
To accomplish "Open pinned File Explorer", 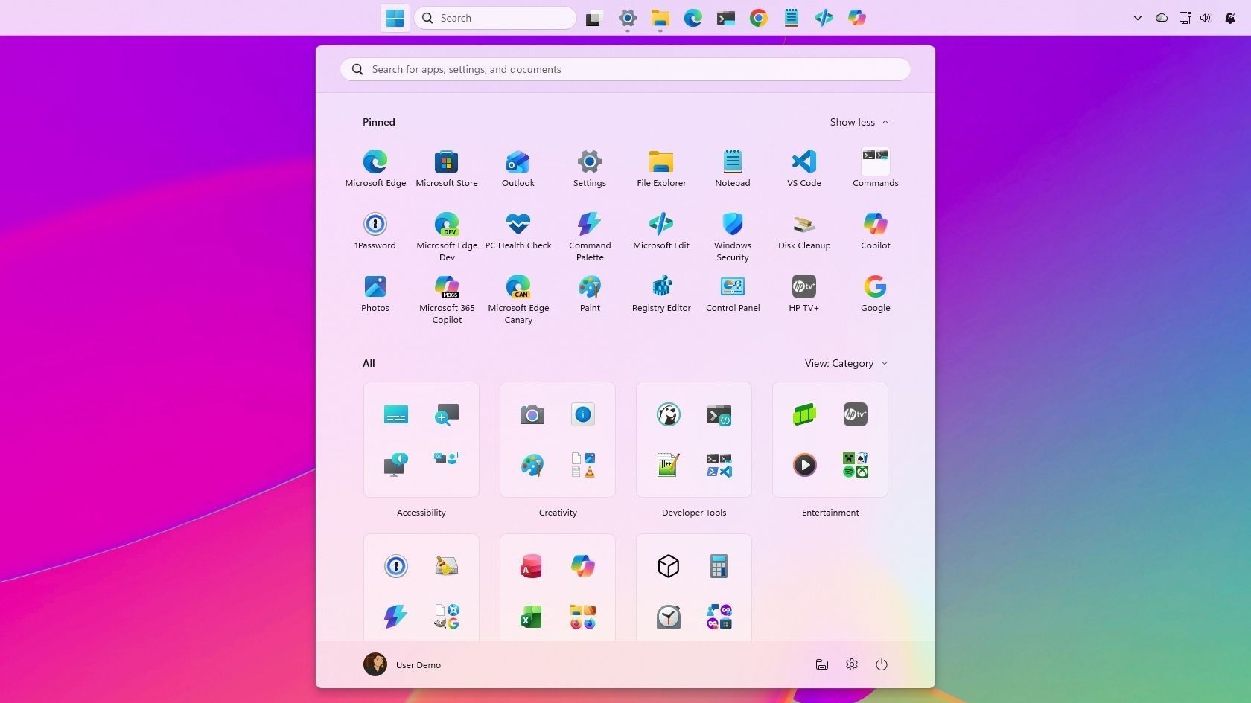I will tap(661, 169).
